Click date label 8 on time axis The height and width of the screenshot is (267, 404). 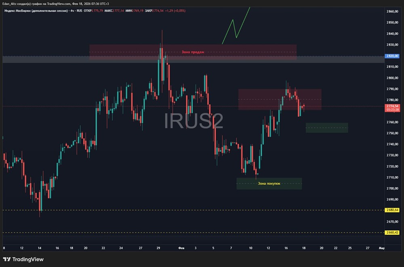click(4, 248)
